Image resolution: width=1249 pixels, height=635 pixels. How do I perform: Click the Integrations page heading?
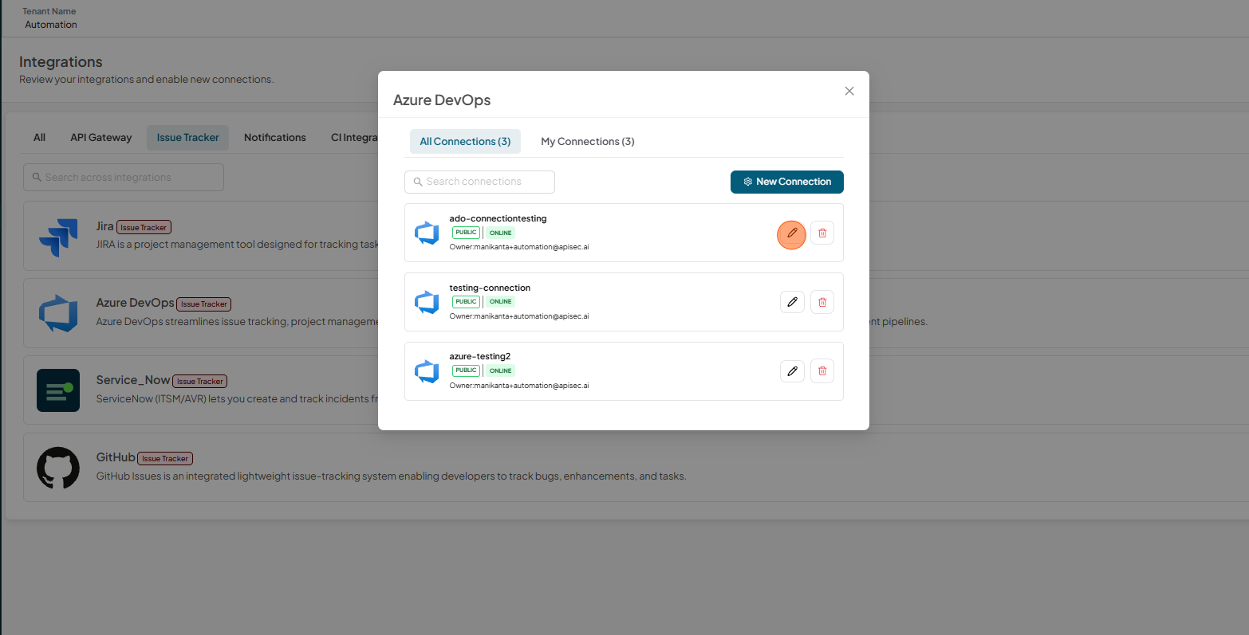pos(61,62)
